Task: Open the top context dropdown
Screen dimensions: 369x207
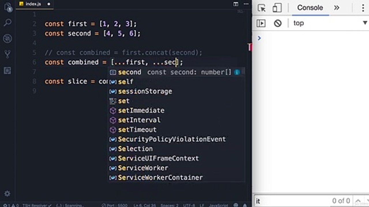Action: [330, 23]
